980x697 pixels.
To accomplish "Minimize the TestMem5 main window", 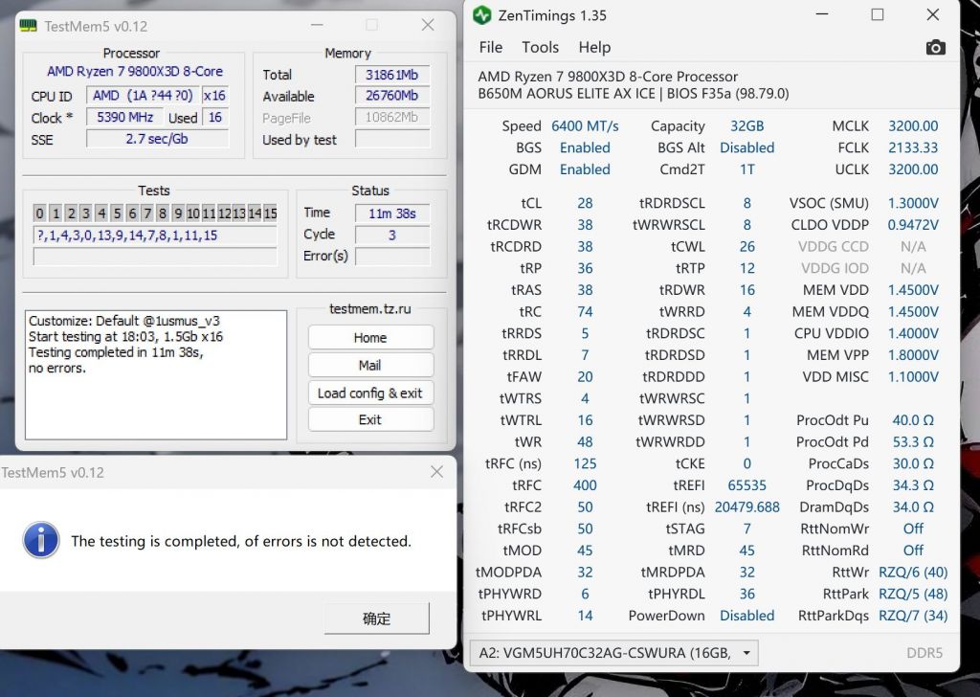I will coord(315,26).
